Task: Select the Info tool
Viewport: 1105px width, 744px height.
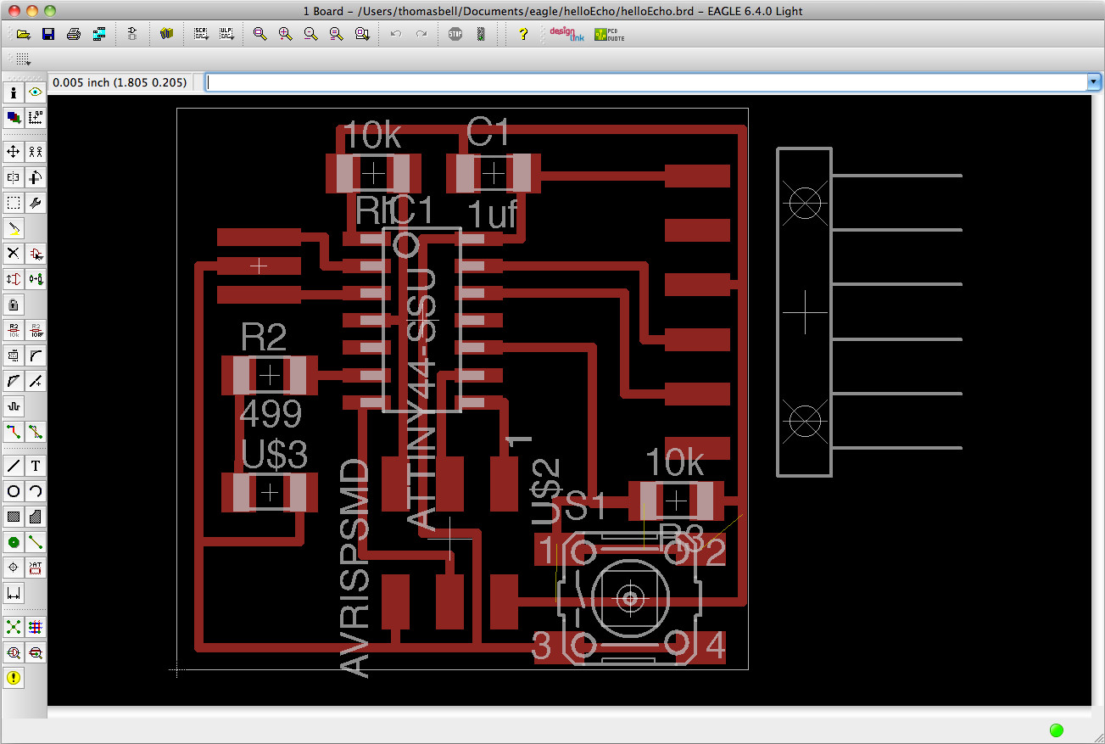Action: tap(13, 92)
